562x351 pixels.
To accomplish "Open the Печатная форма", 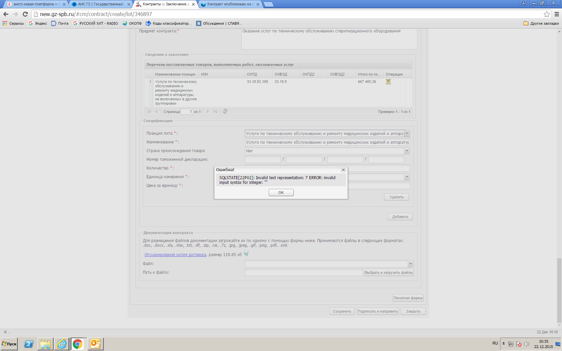I will point(408,298).
